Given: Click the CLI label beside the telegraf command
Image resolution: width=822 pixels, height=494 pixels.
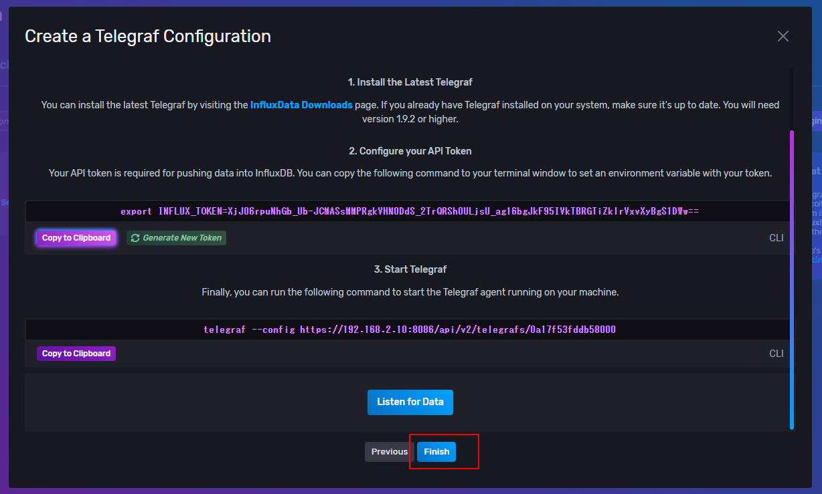Looking at the screenshot, I should coord(776,354).
